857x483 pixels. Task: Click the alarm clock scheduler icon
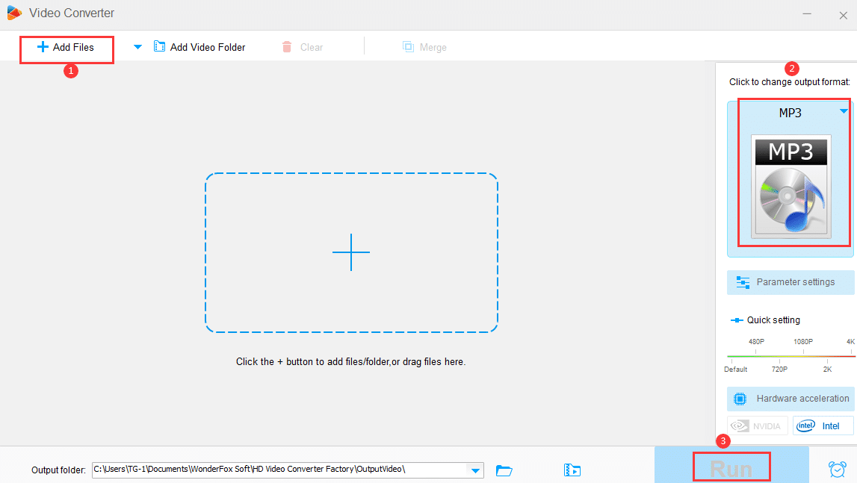coord(837,469)
